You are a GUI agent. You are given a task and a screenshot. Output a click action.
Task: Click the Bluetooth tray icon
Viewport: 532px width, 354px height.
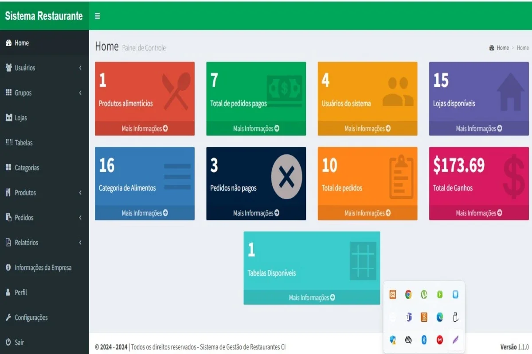click(424, 340)
